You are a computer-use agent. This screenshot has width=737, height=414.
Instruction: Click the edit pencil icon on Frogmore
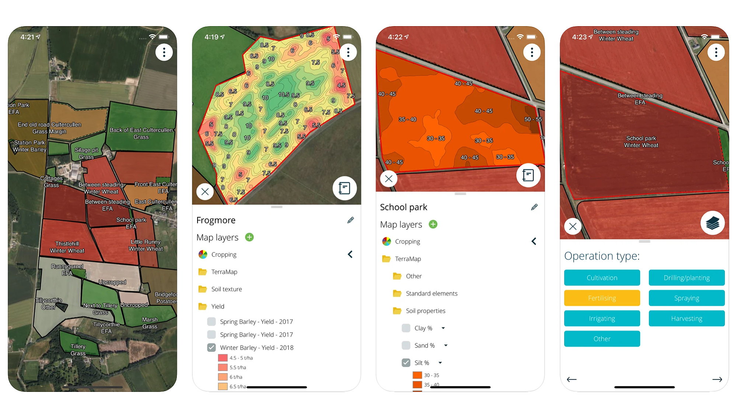(351, 220)
